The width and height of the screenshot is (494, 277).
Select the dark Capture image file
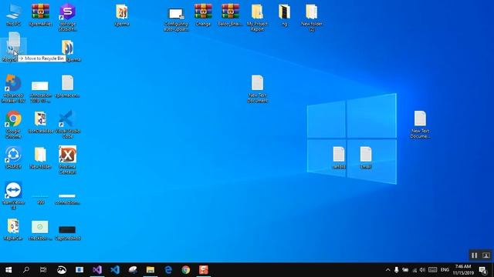[67, 232]
